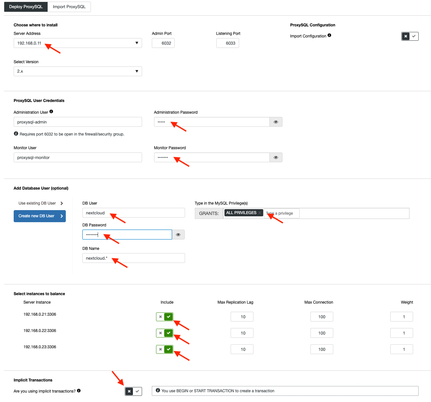431x402 pixels.
Task: Toggle Include for 192.168.0.21:3306
Action: (165, 317)
